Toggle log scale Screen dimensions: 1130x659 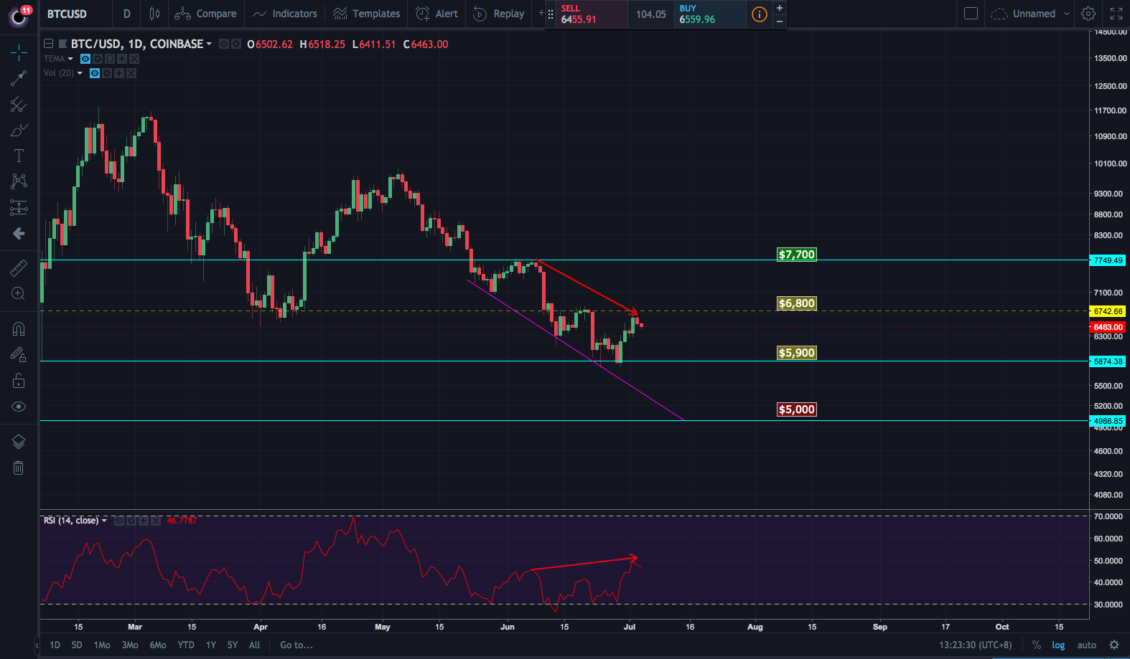coord(1058,645)
